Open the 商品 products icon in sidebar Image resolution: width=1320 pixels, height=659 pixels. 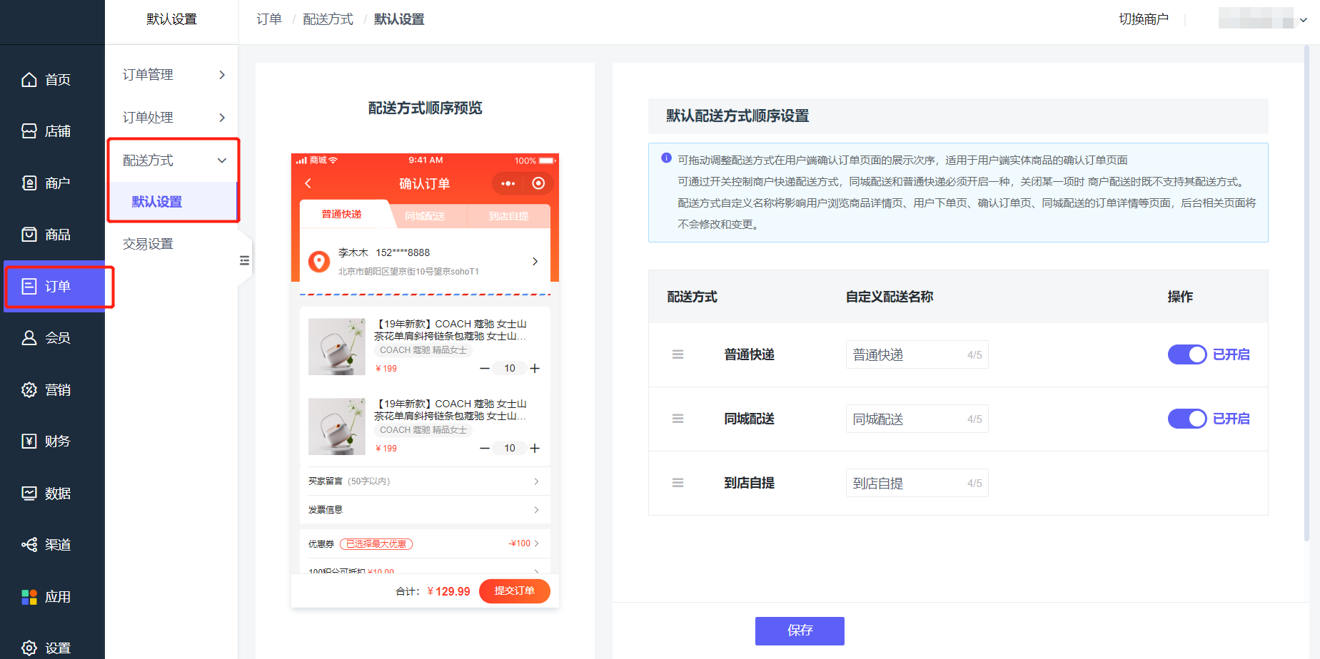[x=29, y=235]
